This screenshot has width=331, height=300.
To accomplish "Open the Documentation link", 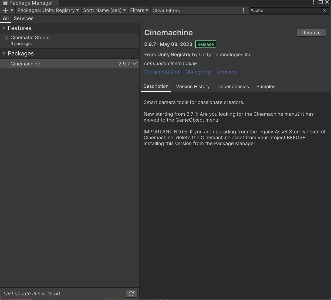I will (161, 72).
